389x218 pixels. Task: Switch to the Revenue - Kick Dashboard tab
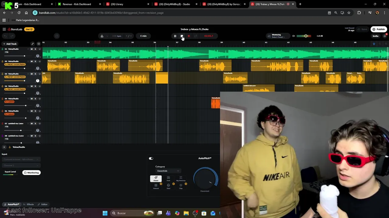[x=79, y=4]
